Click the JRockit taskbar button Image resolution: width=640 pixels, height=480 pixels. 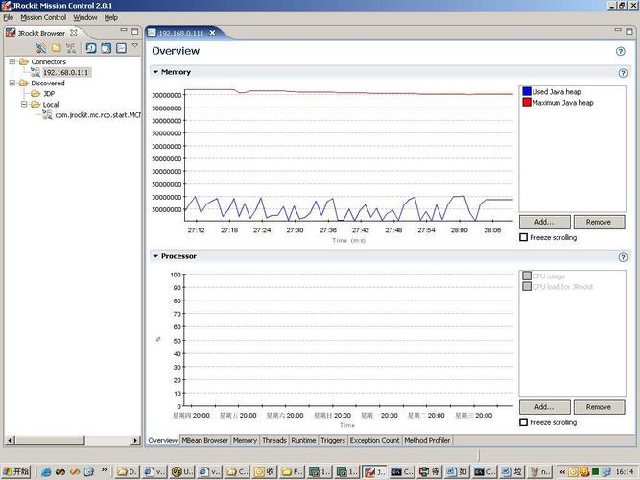tap(375, 471)
